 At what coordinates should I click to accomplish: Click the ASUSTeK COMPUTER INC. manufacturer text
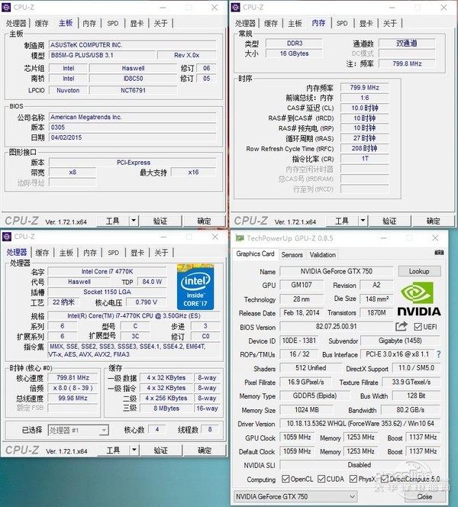pyautogui.click(x=86, y=44)
